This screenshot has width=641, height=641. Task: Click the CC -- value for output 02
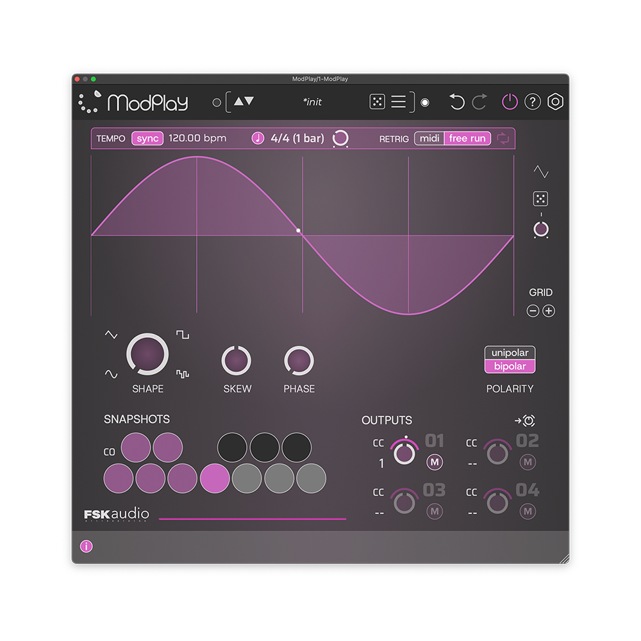[x=472, y=464]
